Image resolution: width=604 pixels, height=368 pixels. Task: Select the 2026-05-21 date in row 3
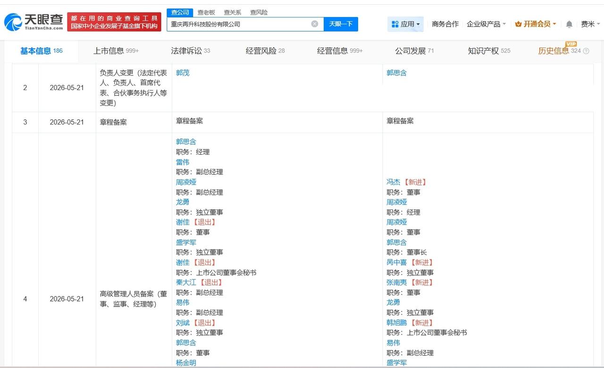(x=67, y=122)
